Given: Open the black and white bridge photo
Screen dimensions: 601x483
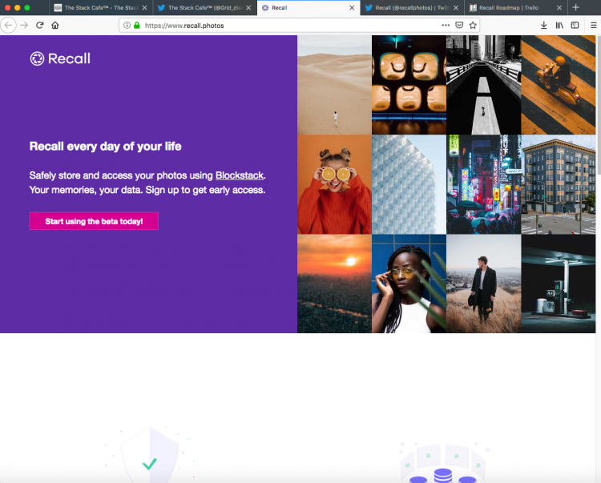Looking at the screenshot, I should [x=484, y=85].
